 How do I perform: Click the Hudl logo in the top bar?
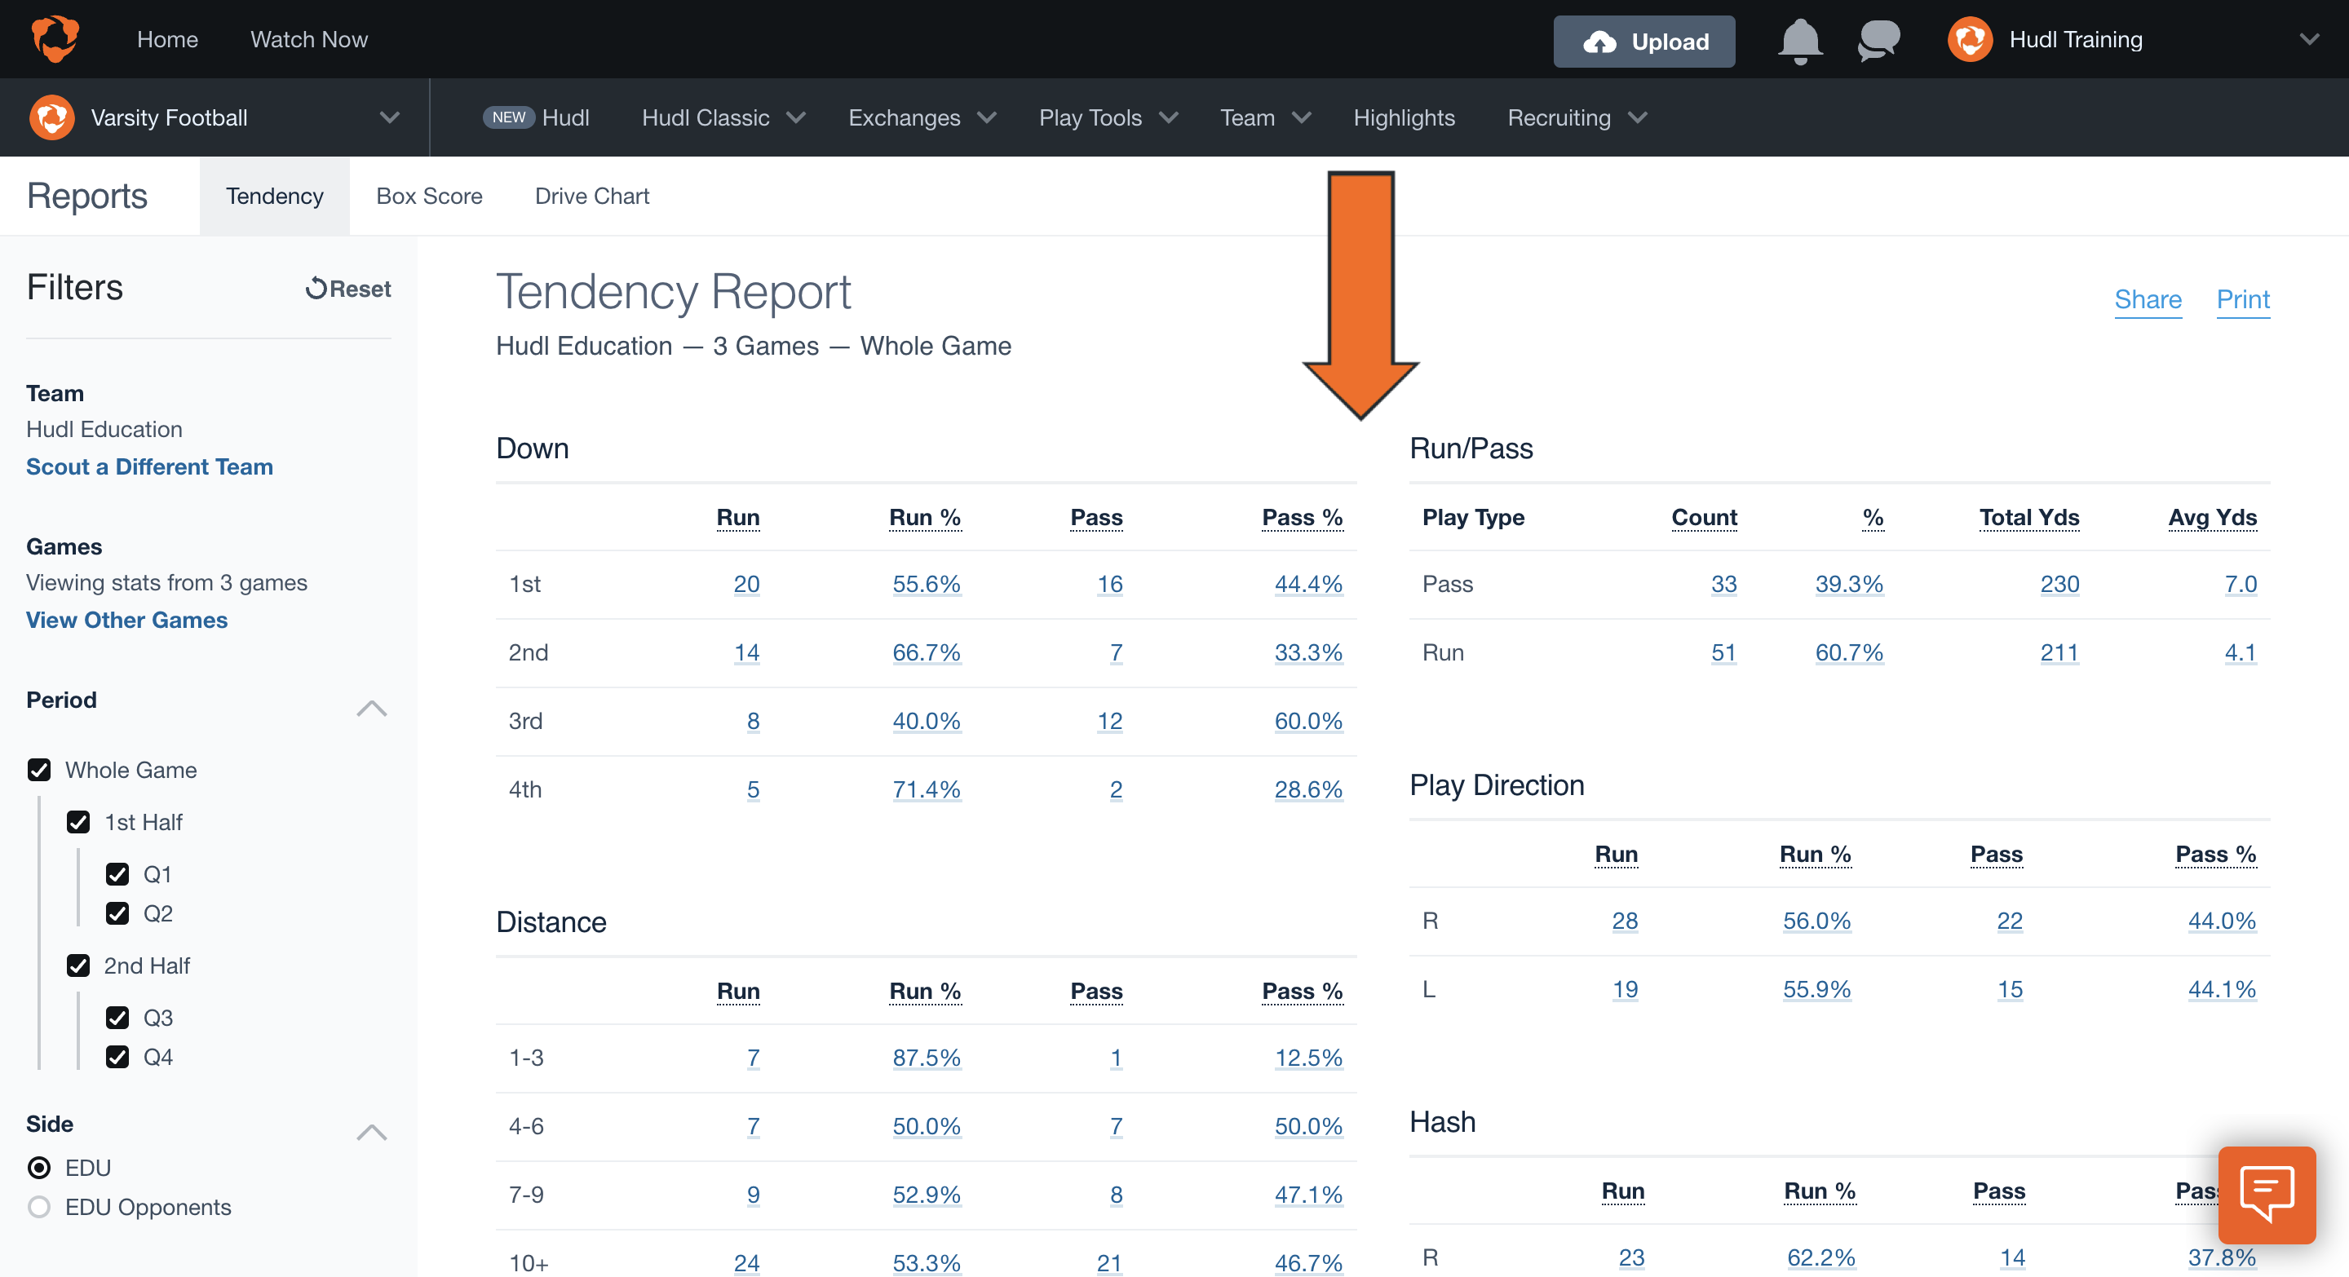coord(54,39)
